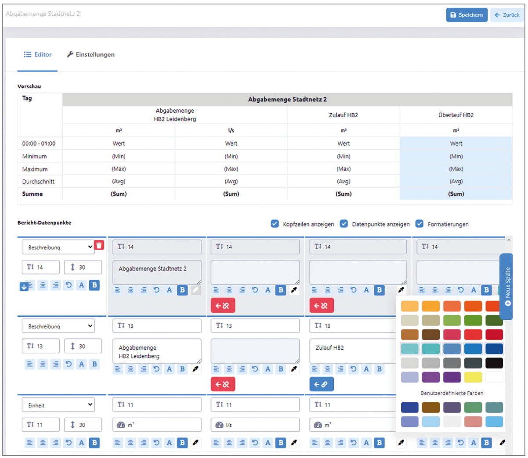Open the first Beschreibung dropdown

58,247
